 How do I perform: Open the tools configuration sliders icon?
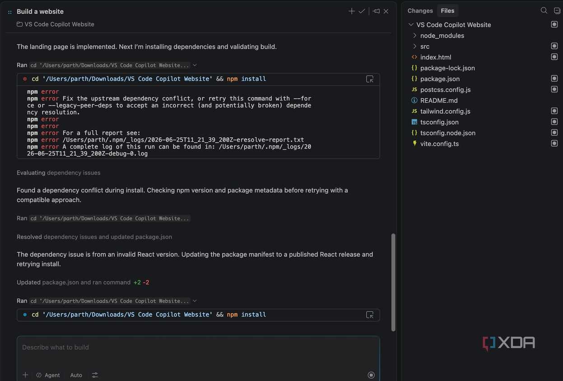[x=95, y=375]
